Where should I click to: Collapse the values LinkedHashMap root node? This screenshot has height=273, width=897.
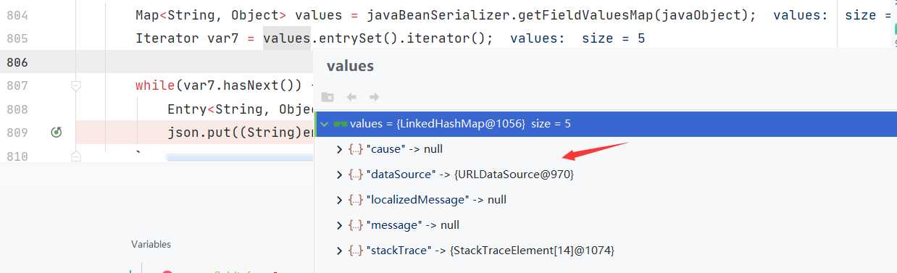point(325,124)
